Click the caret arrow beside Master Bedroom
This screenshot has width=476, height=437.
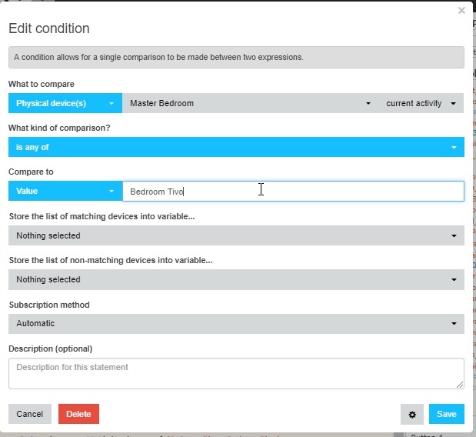(x=368, y=104)
